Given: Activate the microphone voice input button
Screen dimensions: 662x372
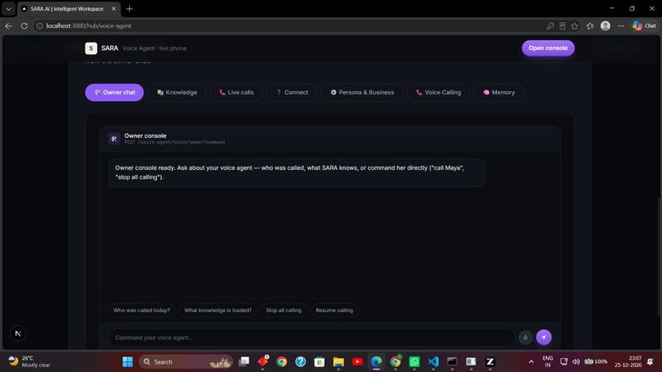Looking at the screenshot, I should click(x=526, y=338).
